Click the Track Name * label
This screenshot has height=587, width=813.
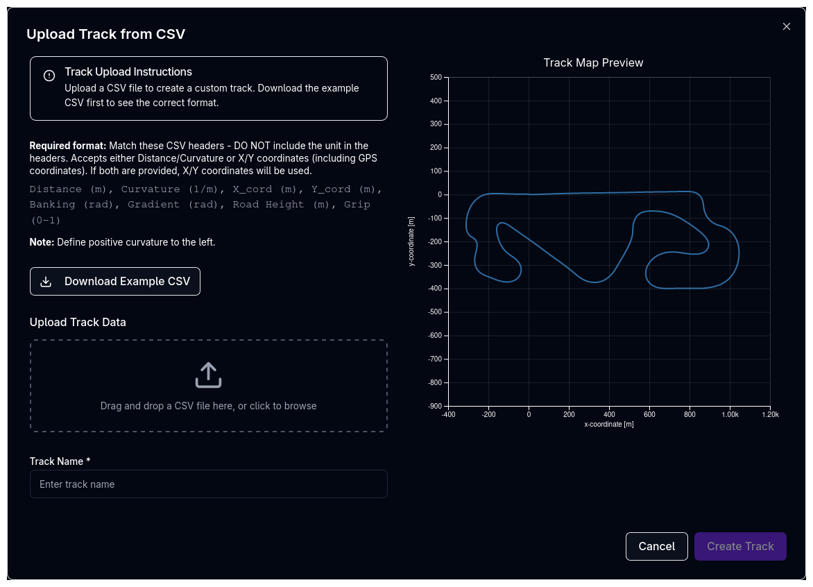[60, 461]
